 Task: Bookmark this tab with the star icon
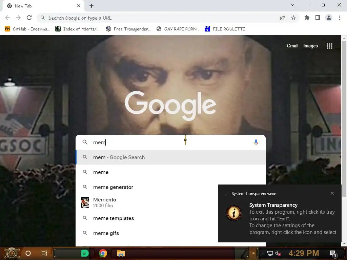tap(293, 18)
